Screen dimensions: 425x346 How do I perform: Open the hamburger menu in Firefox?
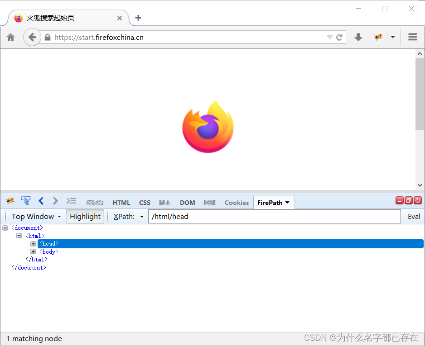click(412, 37)
